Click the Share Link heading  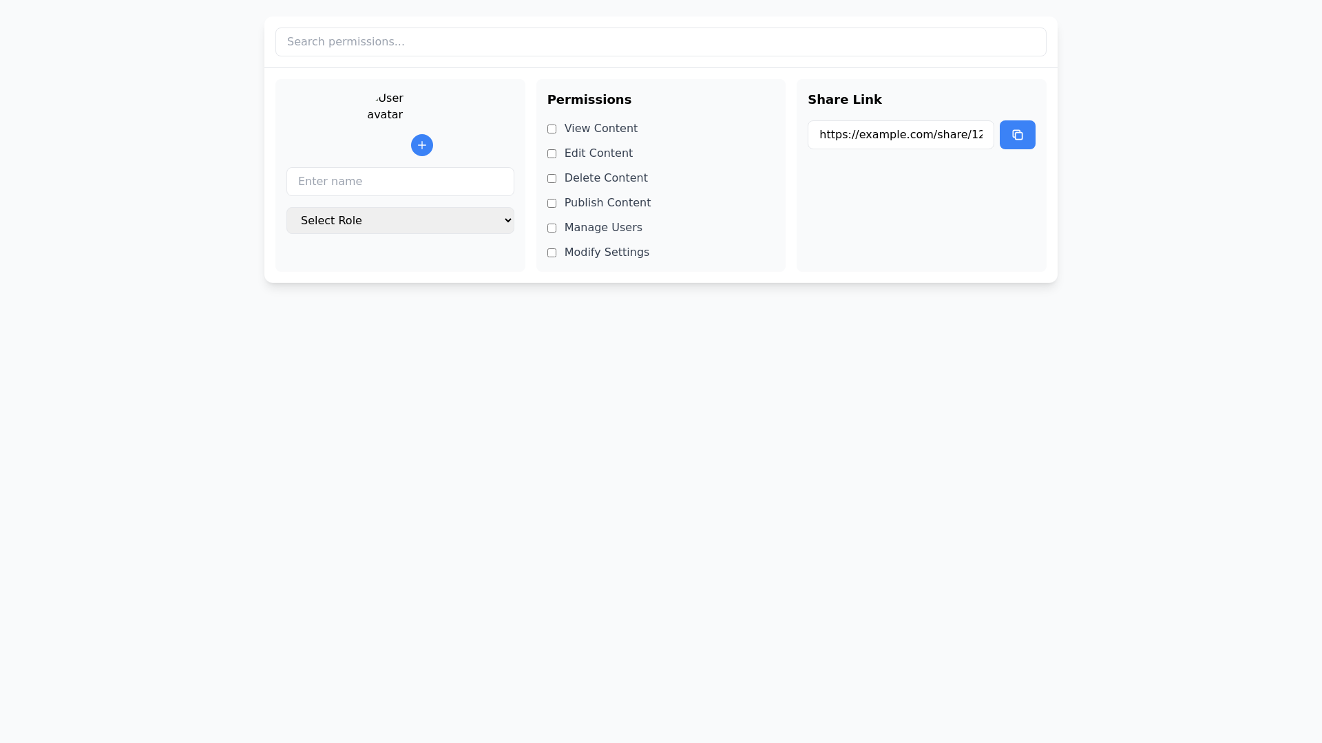(844, 100)
